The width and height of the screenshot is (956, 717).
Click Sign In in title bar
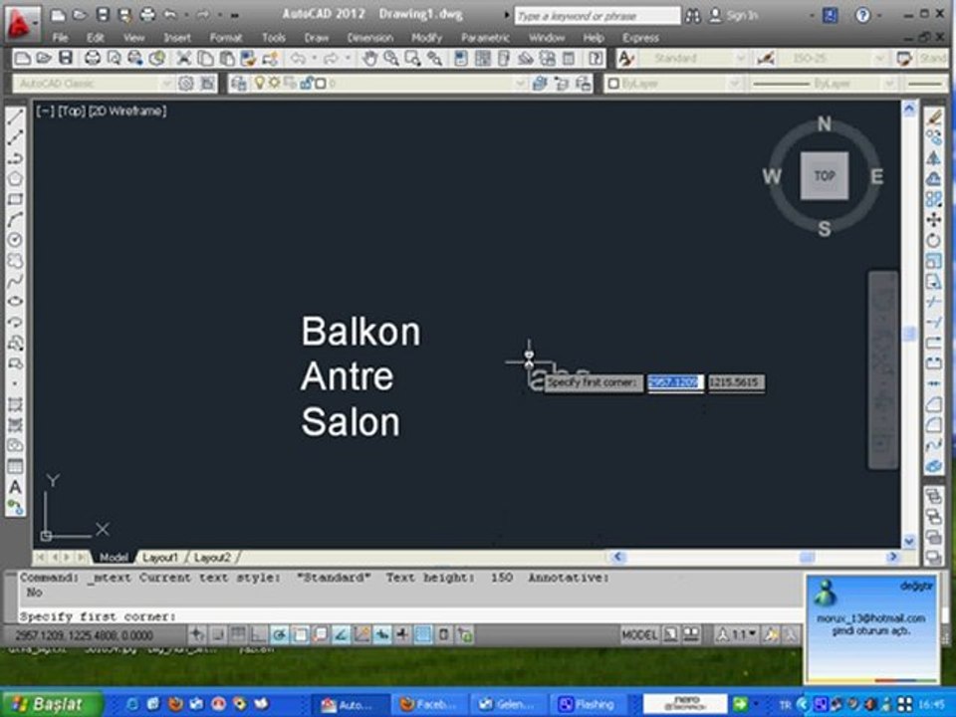pyautogui.click(x=734, y=15)
